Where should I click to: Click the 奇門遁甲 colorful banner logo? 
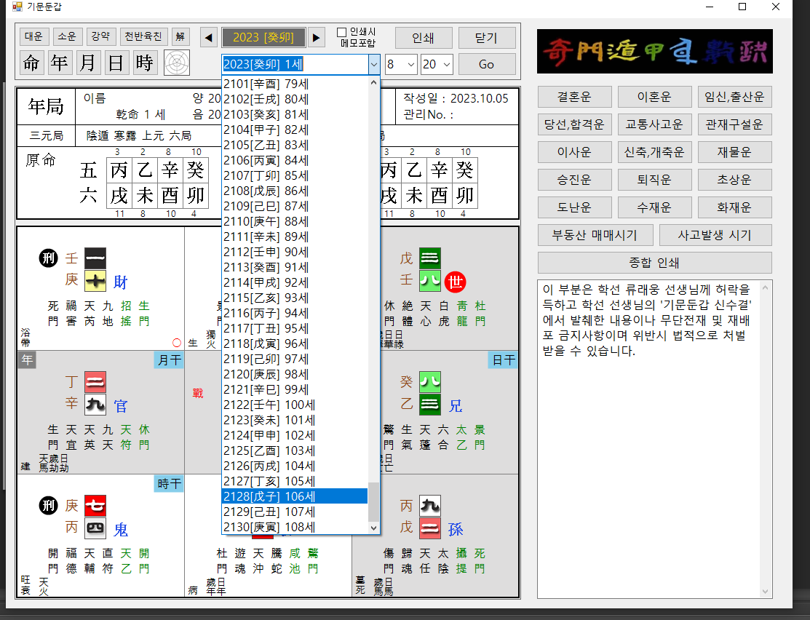pos(654,51)
